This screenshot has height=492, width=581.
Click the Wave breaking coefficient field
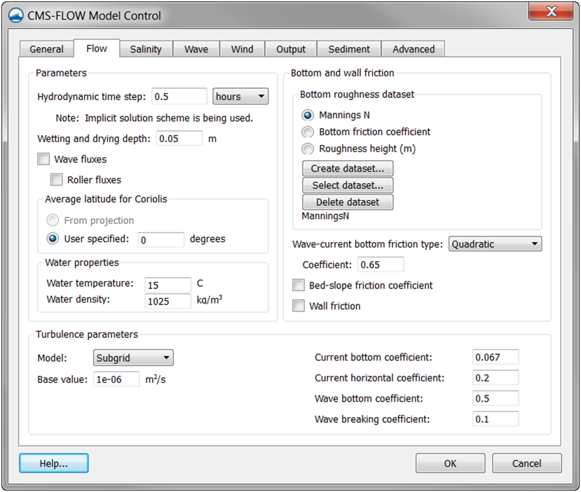pyautogui.click(x=495, y=419)
